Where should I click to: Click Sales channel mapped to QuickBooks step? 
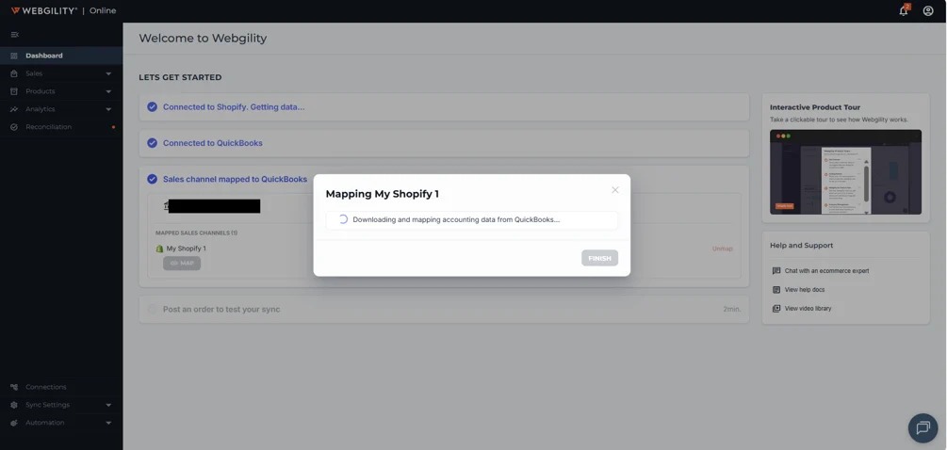tap(235, 179)
